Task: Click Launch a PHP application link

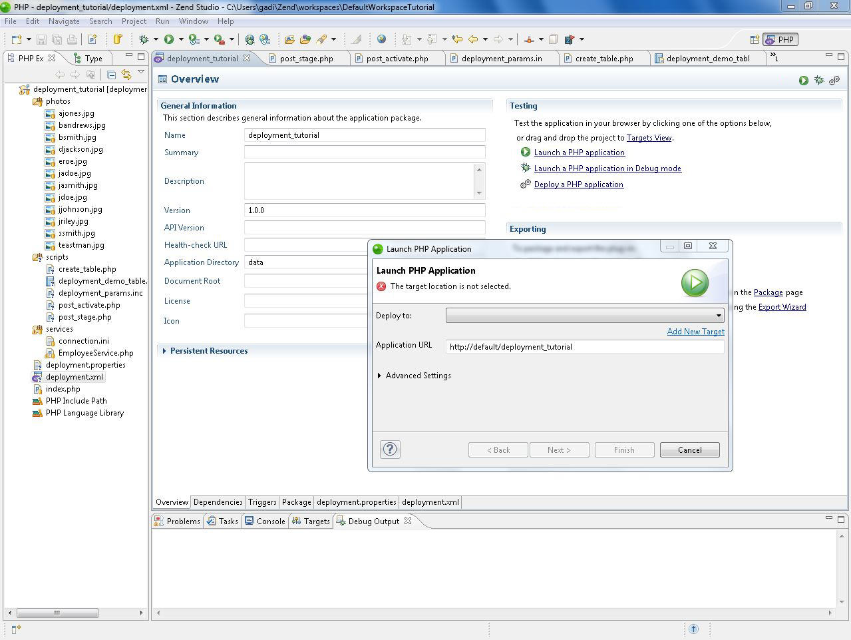Action: pos(580,153)
